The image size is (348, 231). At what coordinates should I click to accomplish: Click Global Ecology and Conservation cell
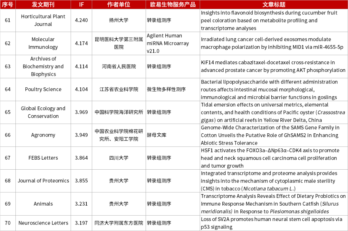point(43,112)
